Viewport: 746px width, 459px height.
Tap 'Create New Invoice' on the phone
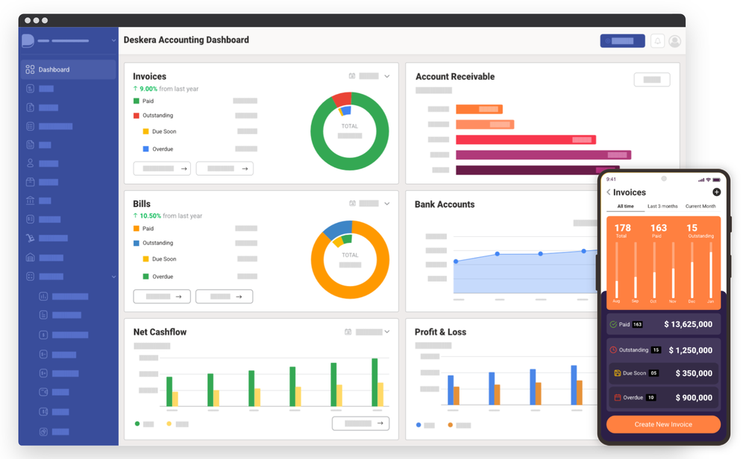point(663,424)
